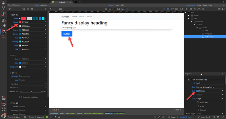The width and height of the screenshot is (226, 119).
Task: Click the blue move/fit viewport icon
Action: [x=127, y=9]
